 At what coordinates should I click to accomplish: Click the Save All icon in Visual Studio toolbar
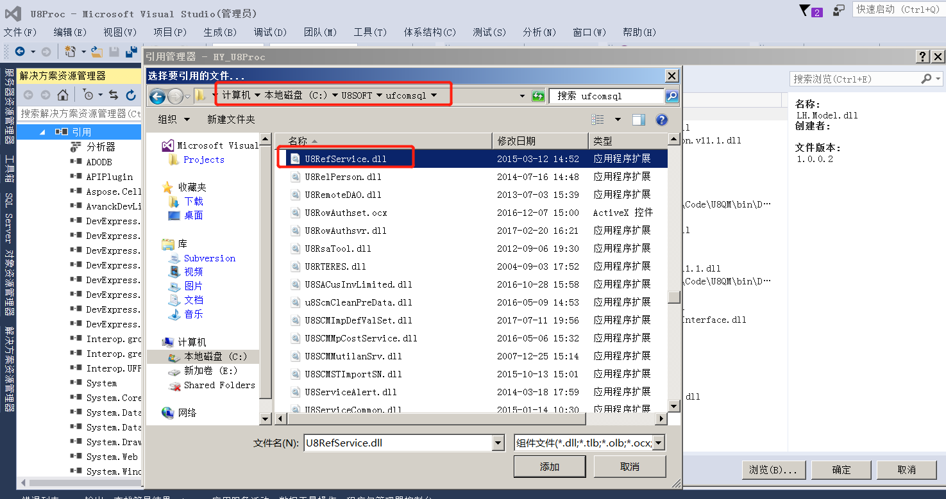click(131, 52)
